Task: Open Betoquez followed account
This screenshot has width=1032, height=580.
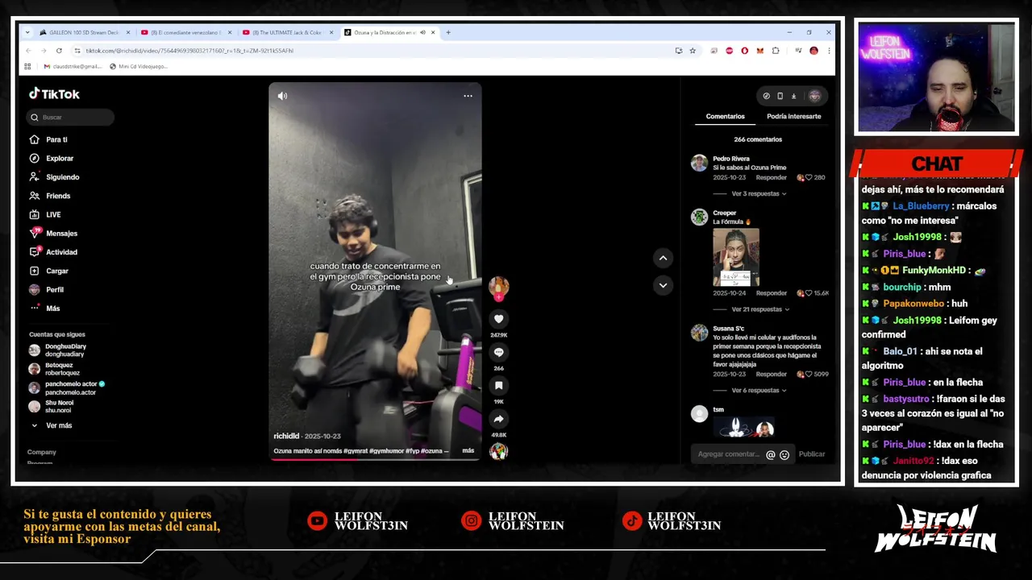Action: click(x=61, y=369)
